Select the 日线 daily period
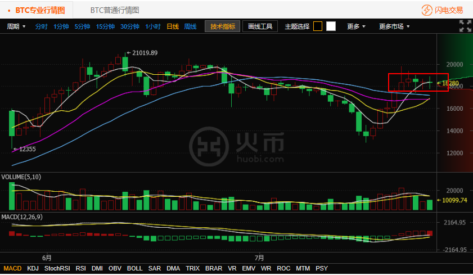Image resolution: width=473 pixels, height=275 pixels. coord(173,26)
